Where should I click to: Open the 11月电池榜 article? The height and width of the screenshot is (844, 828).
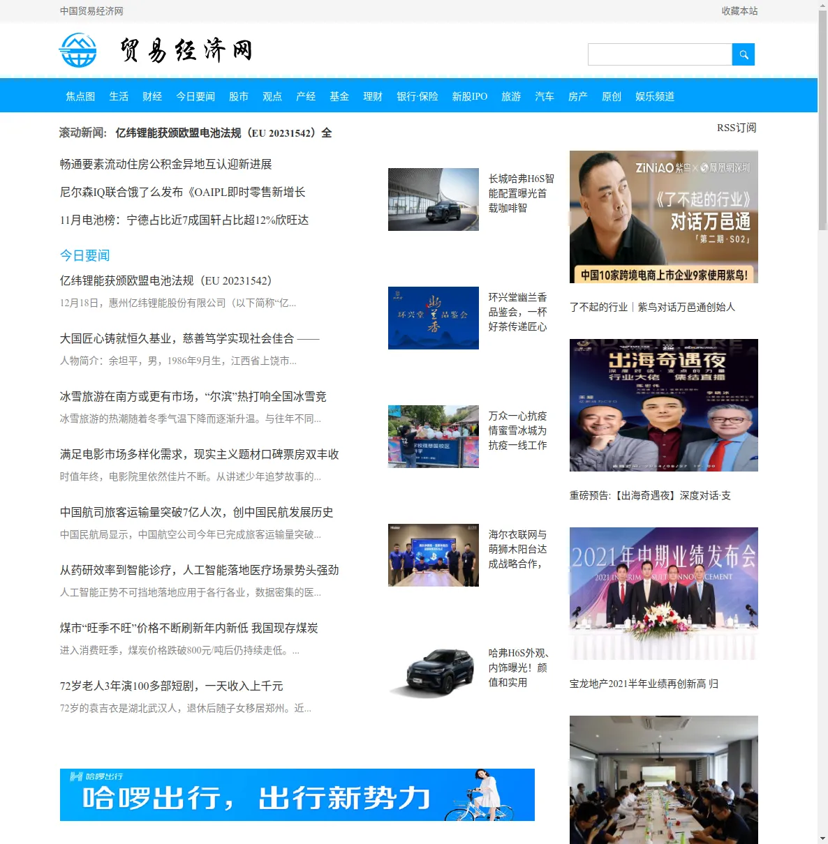(184, 220)
